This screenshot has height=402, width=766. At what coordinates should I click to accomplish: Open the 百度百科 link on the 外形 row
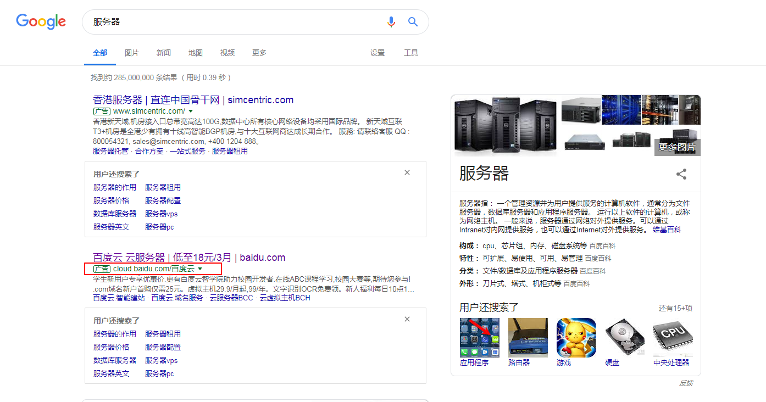pos(576,283)
